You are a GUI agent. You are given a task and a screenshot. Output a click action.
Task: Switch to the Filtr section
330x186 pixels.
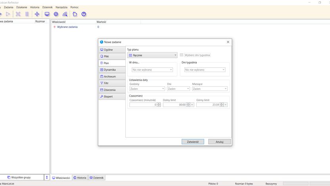(112, 83)
